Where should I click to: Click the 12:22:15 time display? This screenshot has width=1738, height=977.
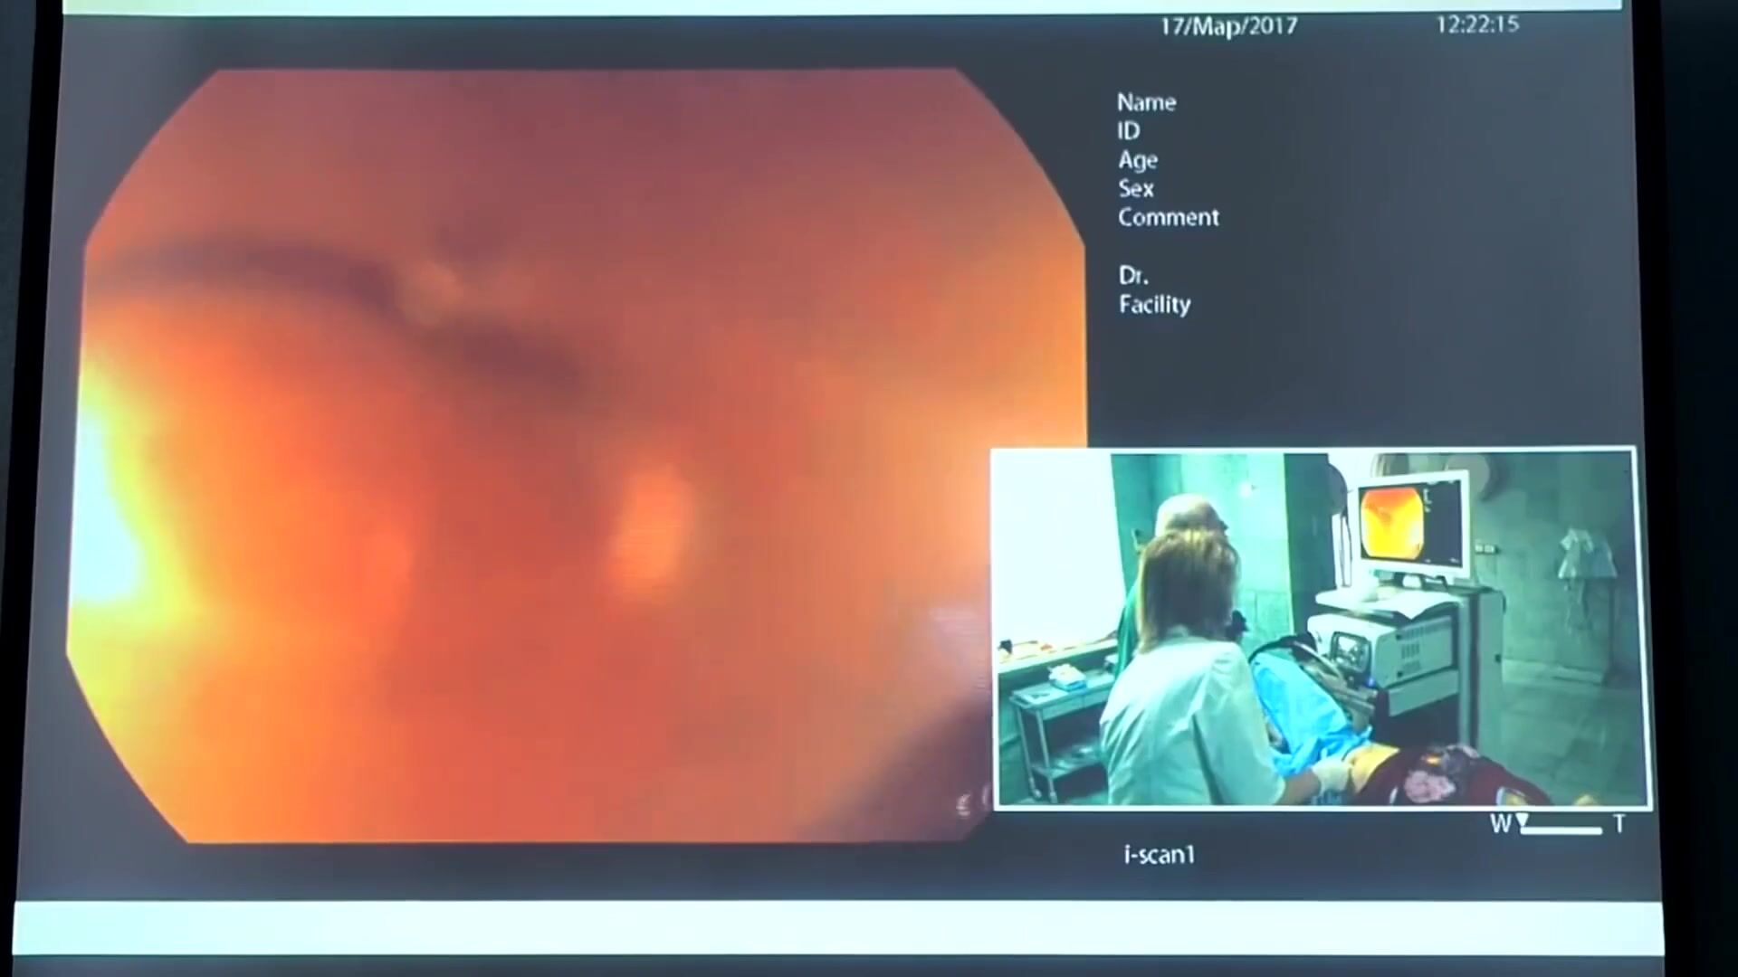pos(1476,24)
